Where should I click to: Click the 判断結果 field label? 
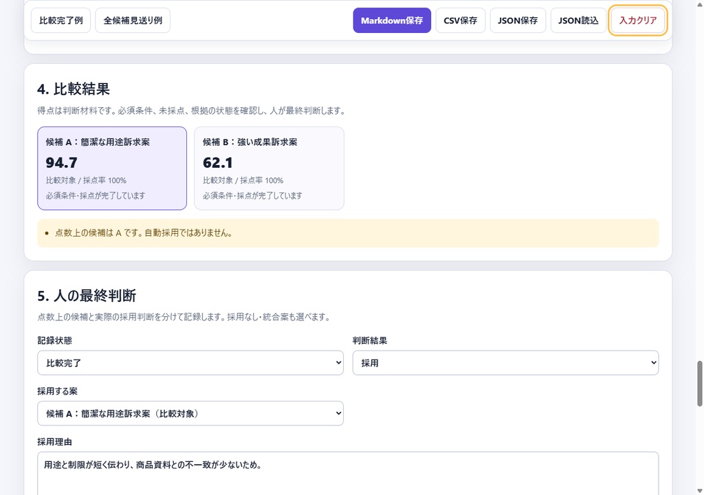click(370, 340)
